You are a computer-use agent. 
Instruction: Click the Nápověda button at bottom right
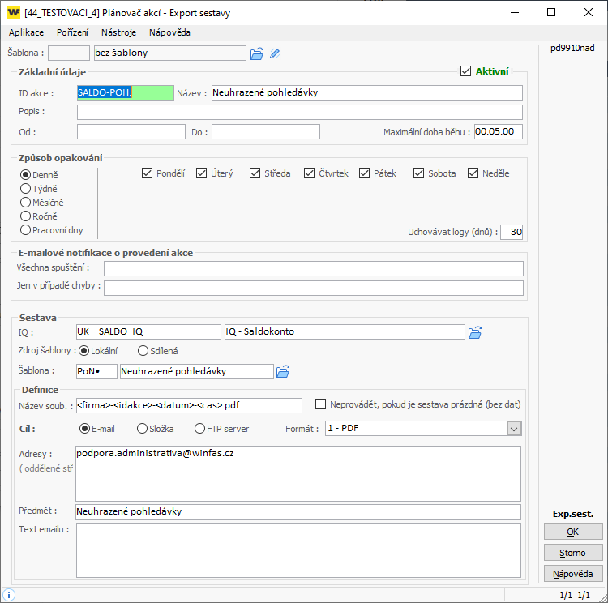573,574
